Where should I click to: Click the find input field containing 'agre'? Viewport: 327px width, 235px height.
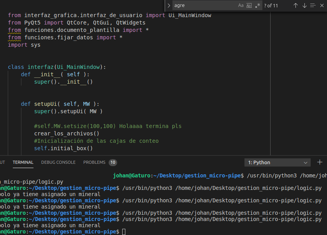(205, 5)
